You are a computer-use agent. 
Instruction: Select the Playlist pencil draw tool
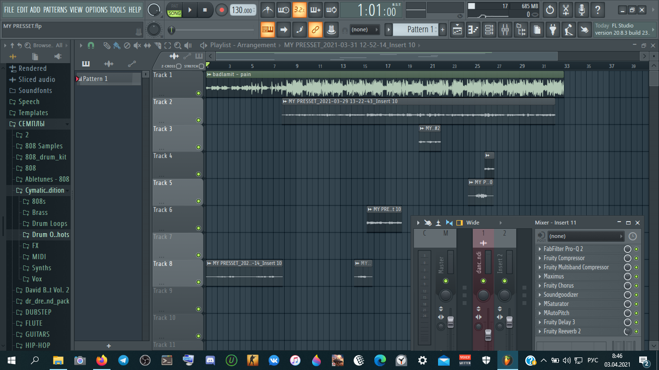pos(107,45)
